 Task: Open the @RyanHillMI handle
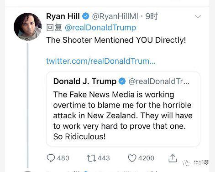115,16
